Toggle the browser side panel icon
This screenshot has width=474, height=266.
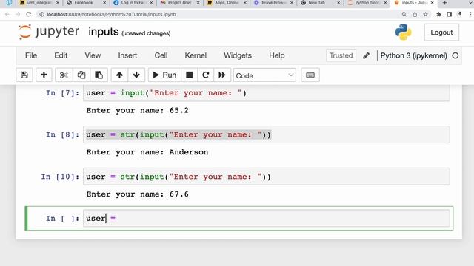tap(450, 14)
